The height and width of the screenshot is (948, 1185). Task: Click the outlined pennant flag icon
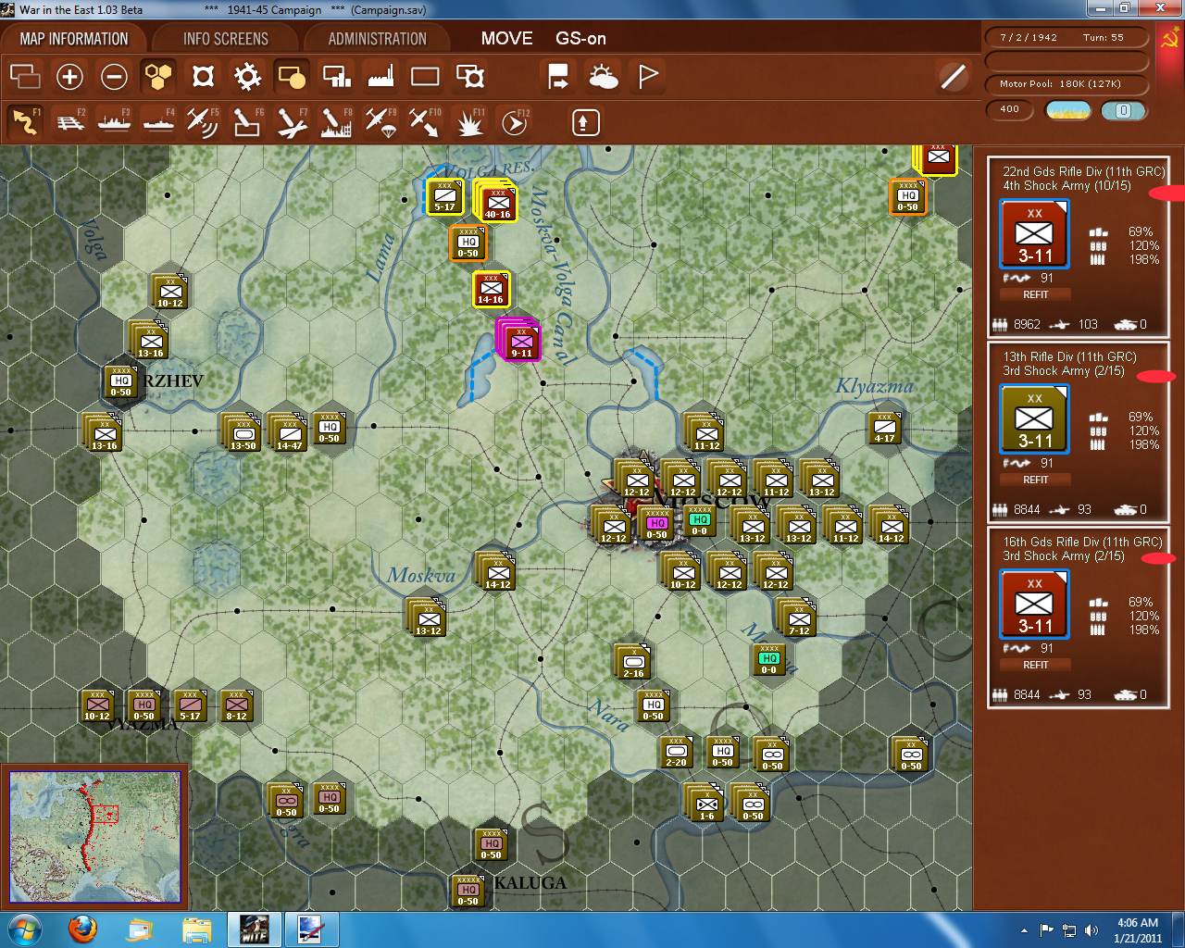click(x=648, y=76)
